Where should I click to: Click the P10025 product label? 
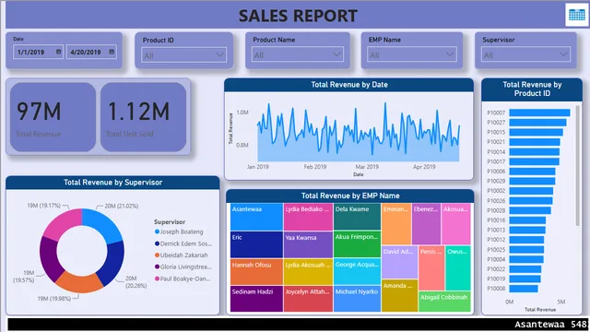(496, 250)
